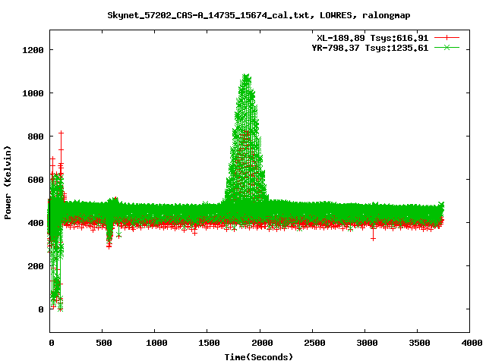
Task: Click the green peak top near 1000 Kelvin
Action: click(246, 76)
